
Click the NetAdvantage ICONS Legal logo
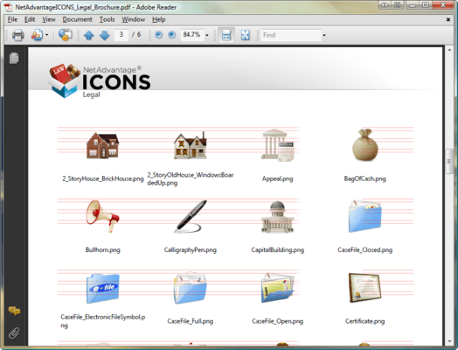click(x=100, y=81)
